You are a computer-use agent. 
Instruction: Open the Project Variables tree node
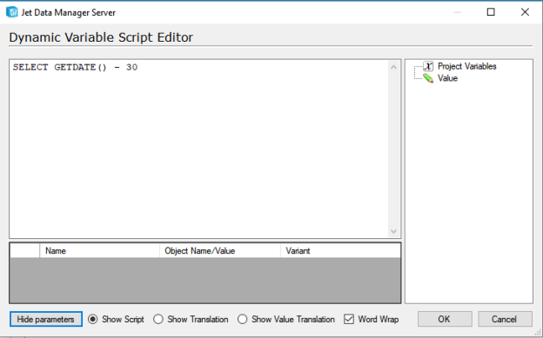(x=466, y=66)
